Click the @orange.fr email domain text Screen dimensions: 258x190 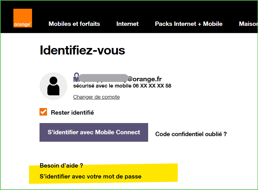click(x=145, y=79)
